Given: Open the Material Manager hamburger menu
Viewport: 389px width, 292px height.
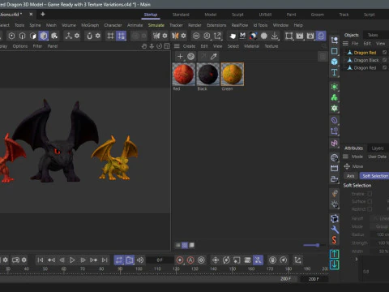Looking at the screenshot, I should click(177, 46).
